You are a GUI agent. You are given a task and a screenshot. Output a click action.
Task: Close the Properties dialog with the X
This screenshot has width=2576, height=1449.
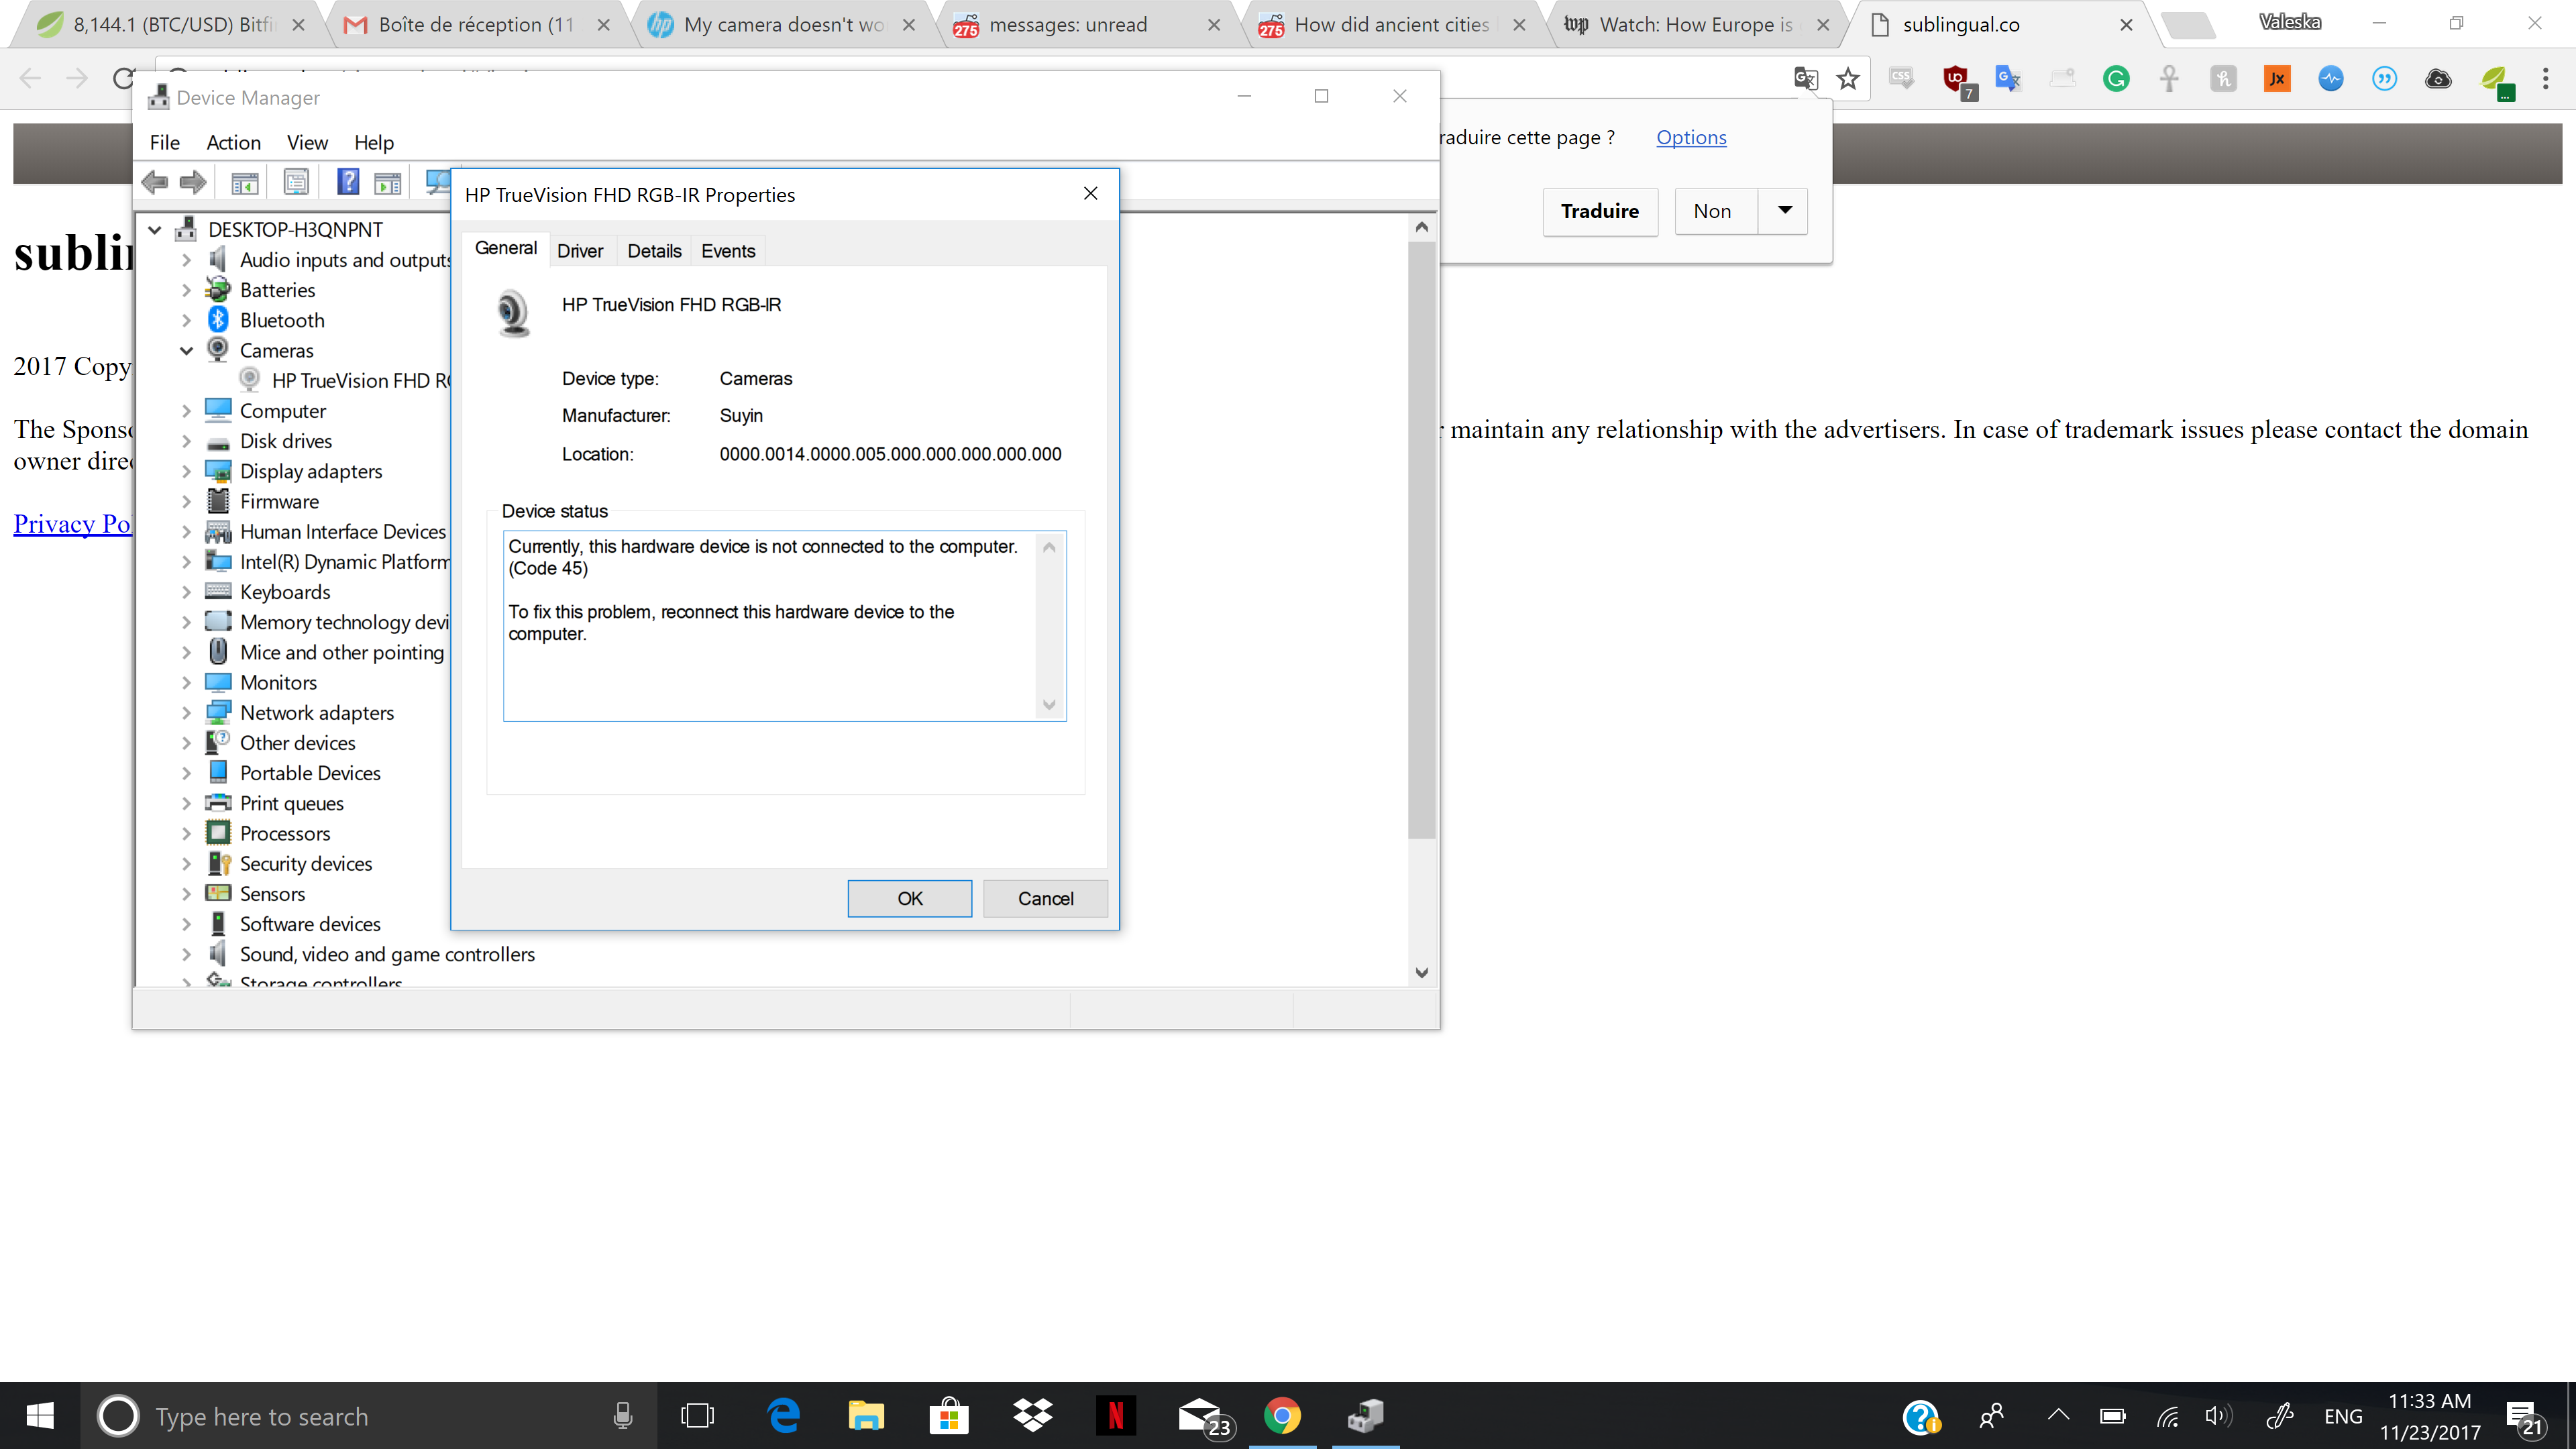[1090, 194]
